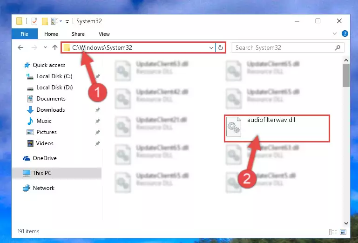The image size is (358, 243).
Task: Select Local Disk (C:) in sidebar
Action: coord(49,76)
